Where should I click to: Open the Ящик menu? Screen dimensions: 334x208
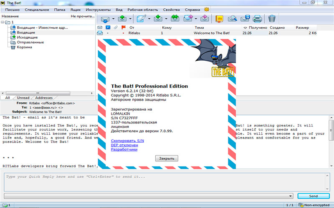click(76, 10)
